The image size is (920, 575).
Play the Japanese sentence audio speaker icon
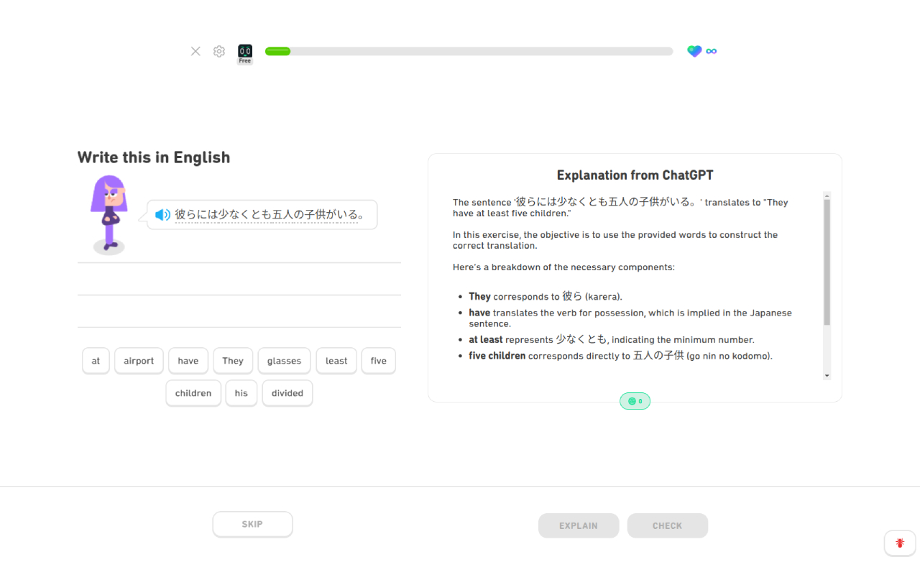163,214
